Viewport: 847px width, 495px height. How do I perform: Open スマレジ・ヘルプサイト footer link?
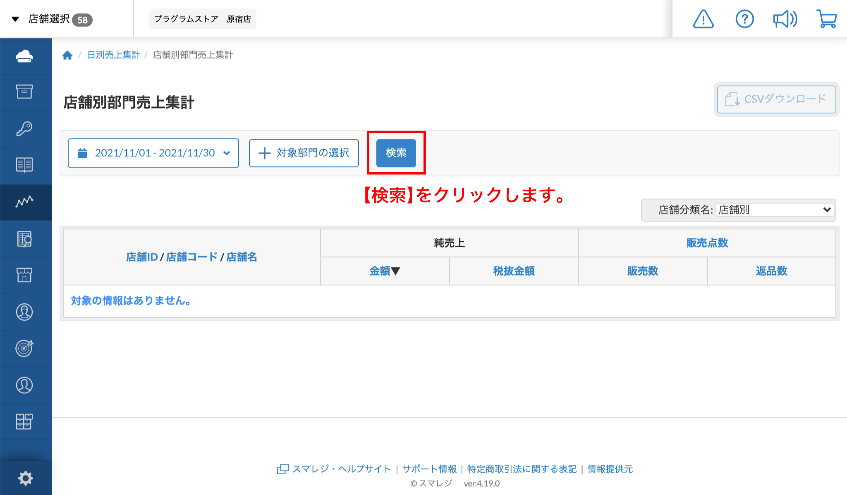[x=341, y=469]
